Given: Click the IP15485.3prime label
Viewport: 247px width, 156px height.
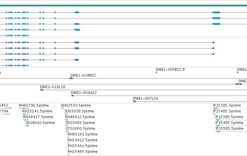Looking at the screenshot, I should click(227, 111).
